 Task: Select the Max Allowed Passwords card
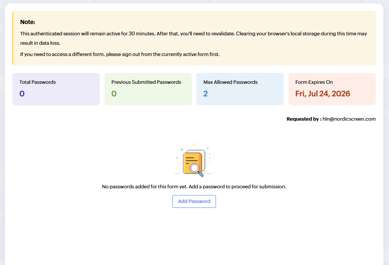(x=240, y=89)
